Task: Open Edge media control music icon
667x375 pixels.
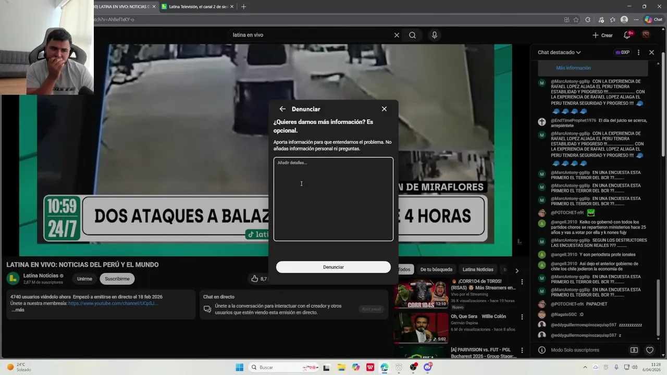Action: pyautogui.click(x=601, y=20)
